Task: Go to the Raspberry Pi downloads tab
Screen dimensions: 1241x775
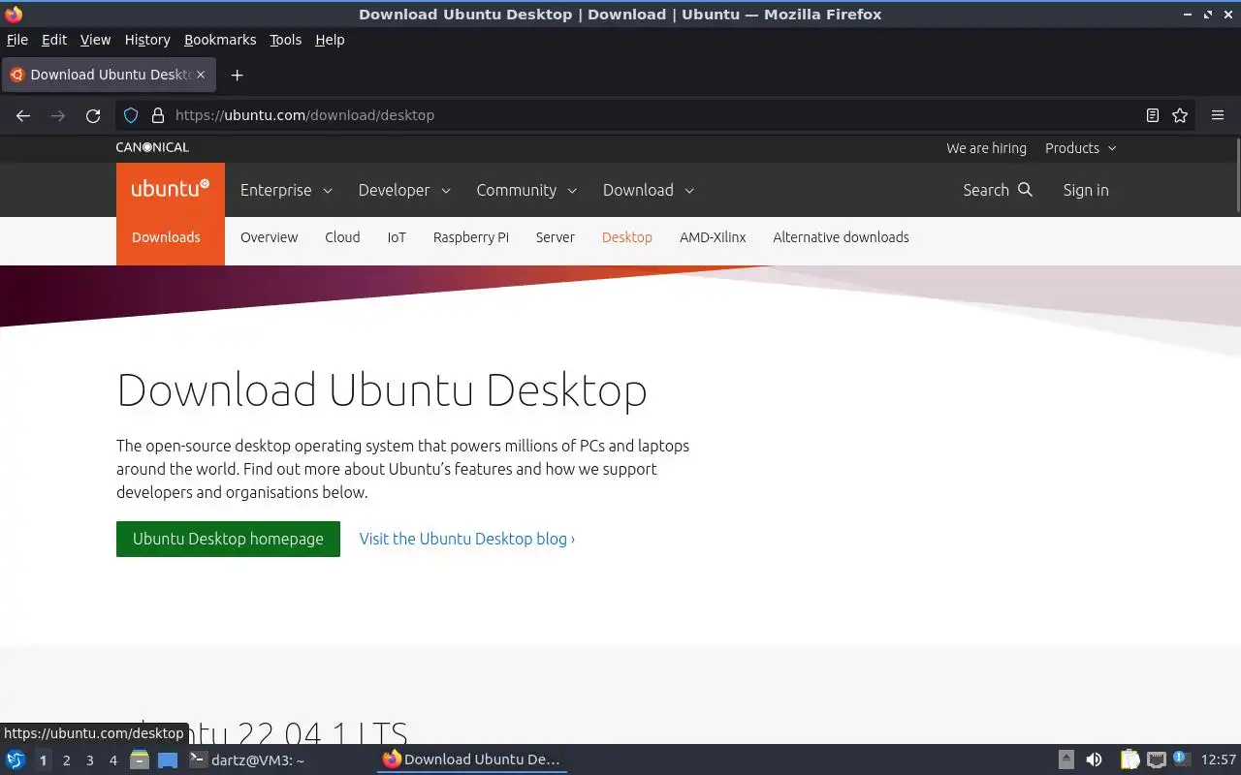Action: [x=471, y=237]
